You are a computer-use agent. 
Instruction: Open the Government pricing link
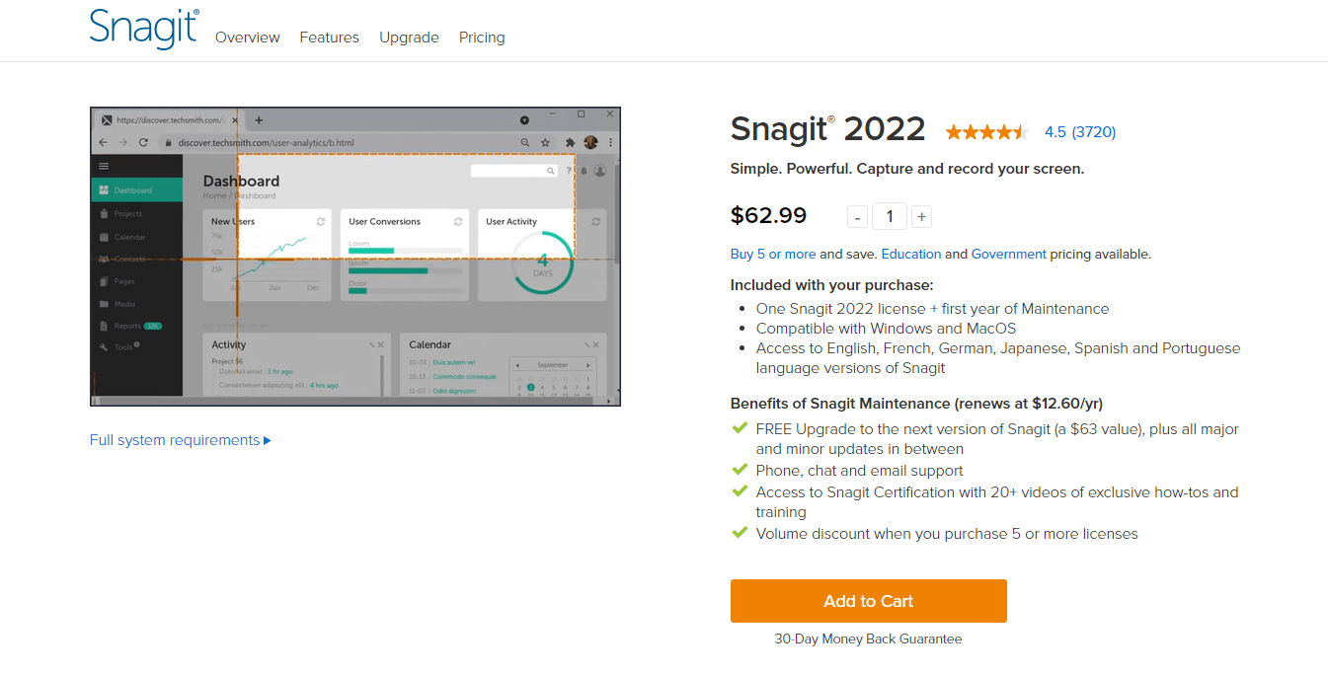(x=1009, y=254)
